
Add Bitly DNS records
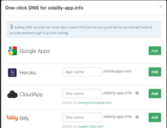click(x=155, y=117)
